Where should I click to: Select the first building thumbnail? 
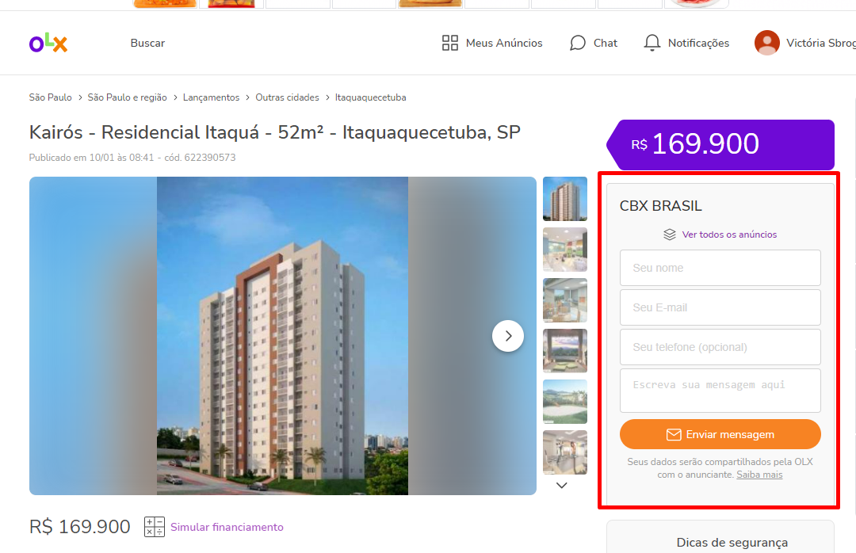click(x=565, y=199)
